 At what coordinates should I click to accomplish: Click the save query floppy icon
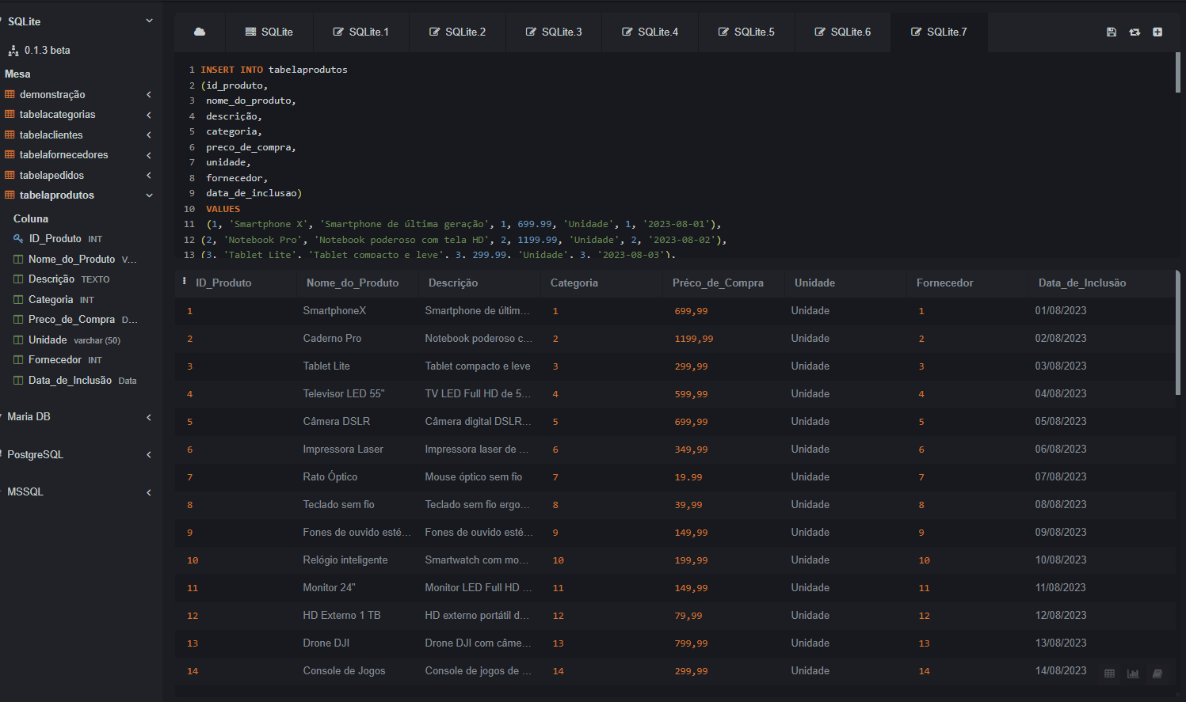(x=1112, y=32)
